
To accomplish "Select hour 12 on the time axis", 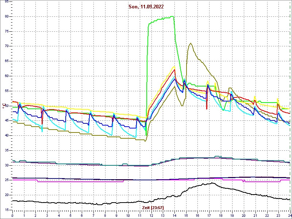I will [x=151, y=216].
